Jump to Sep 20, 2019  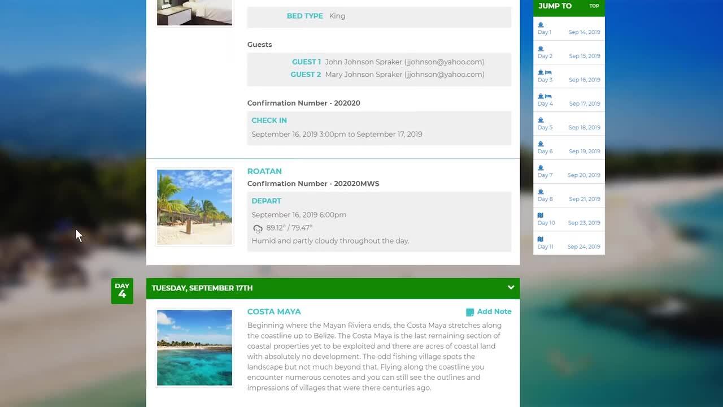pyautogui.click(x=584, y=175)
